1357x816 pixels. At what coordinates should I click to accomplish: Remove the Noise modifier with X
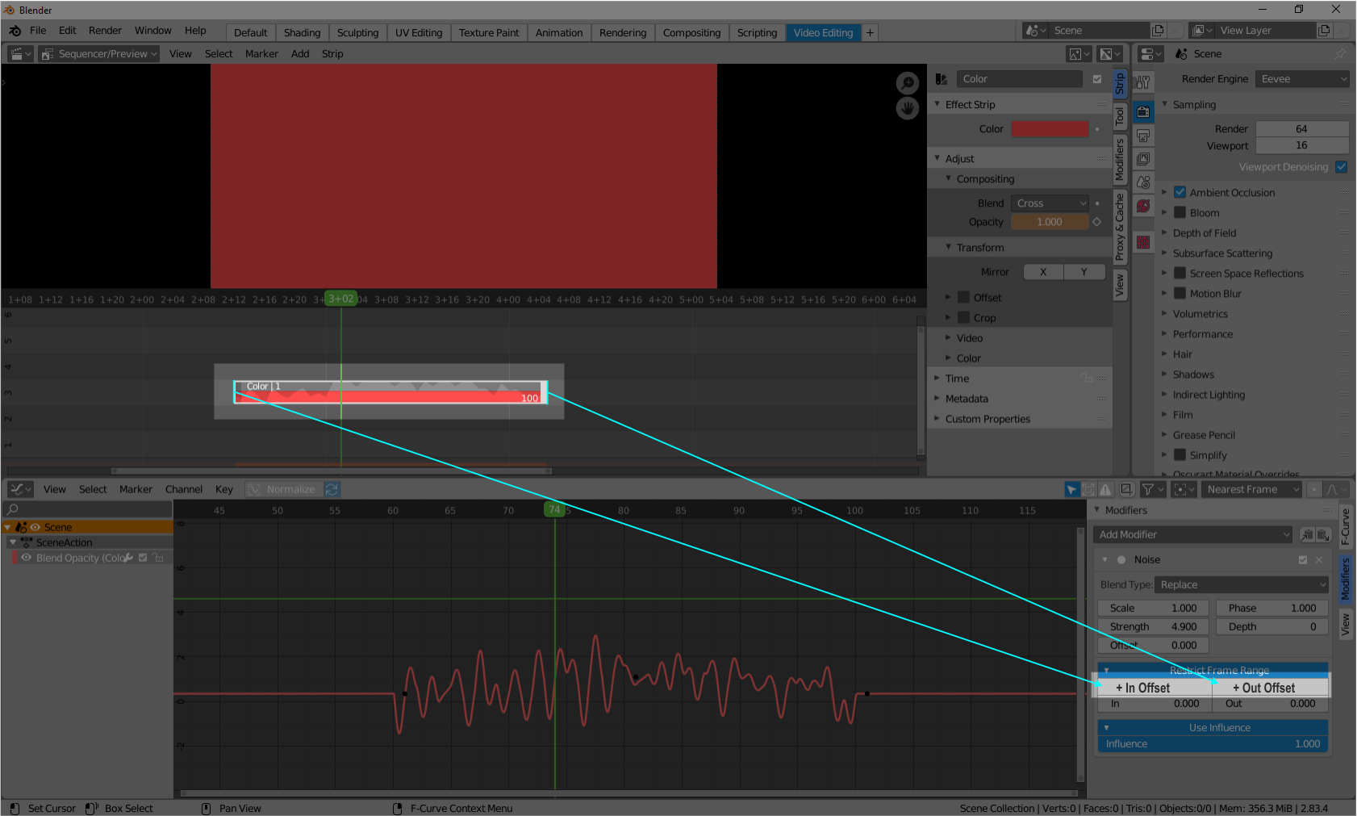pos(1319,560)
